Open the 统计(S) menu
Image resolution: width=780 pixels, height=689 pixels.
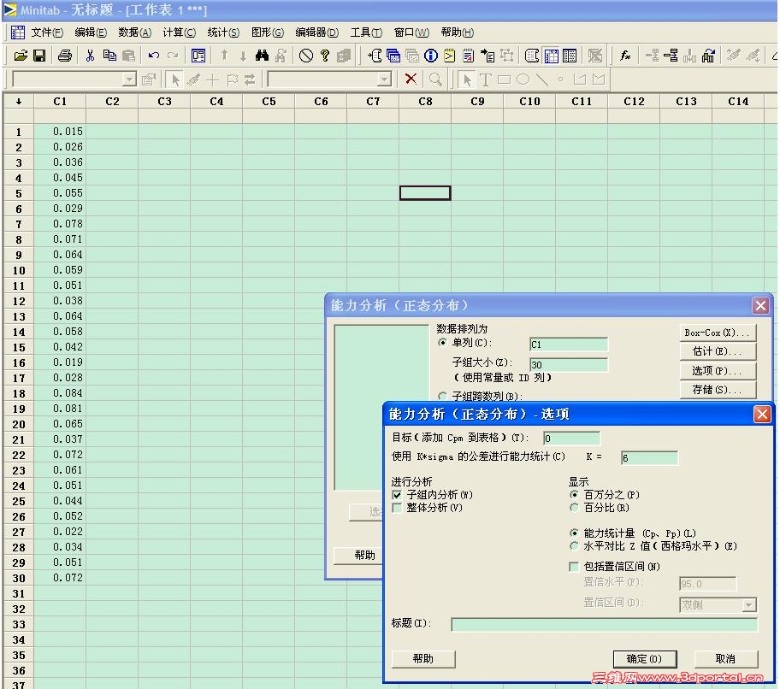coord(222,32)
